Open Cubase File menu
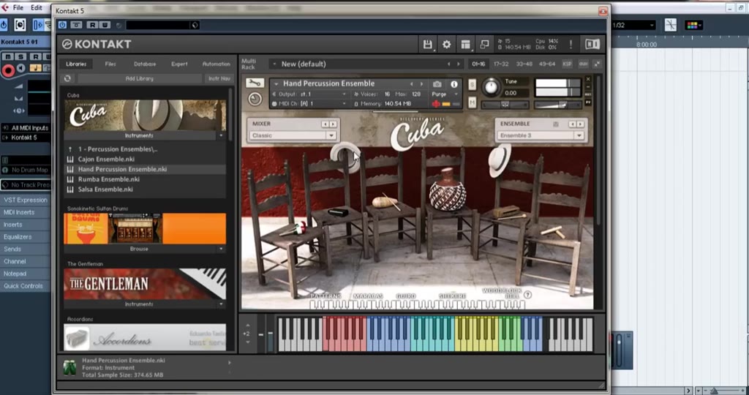Viewport: 749px width, 395px height. 18,7
